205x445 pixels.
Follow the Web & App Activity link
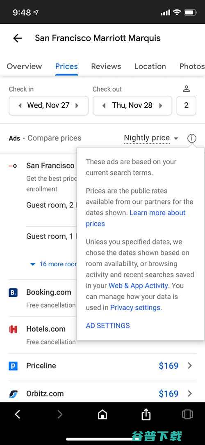coord(138,286)
